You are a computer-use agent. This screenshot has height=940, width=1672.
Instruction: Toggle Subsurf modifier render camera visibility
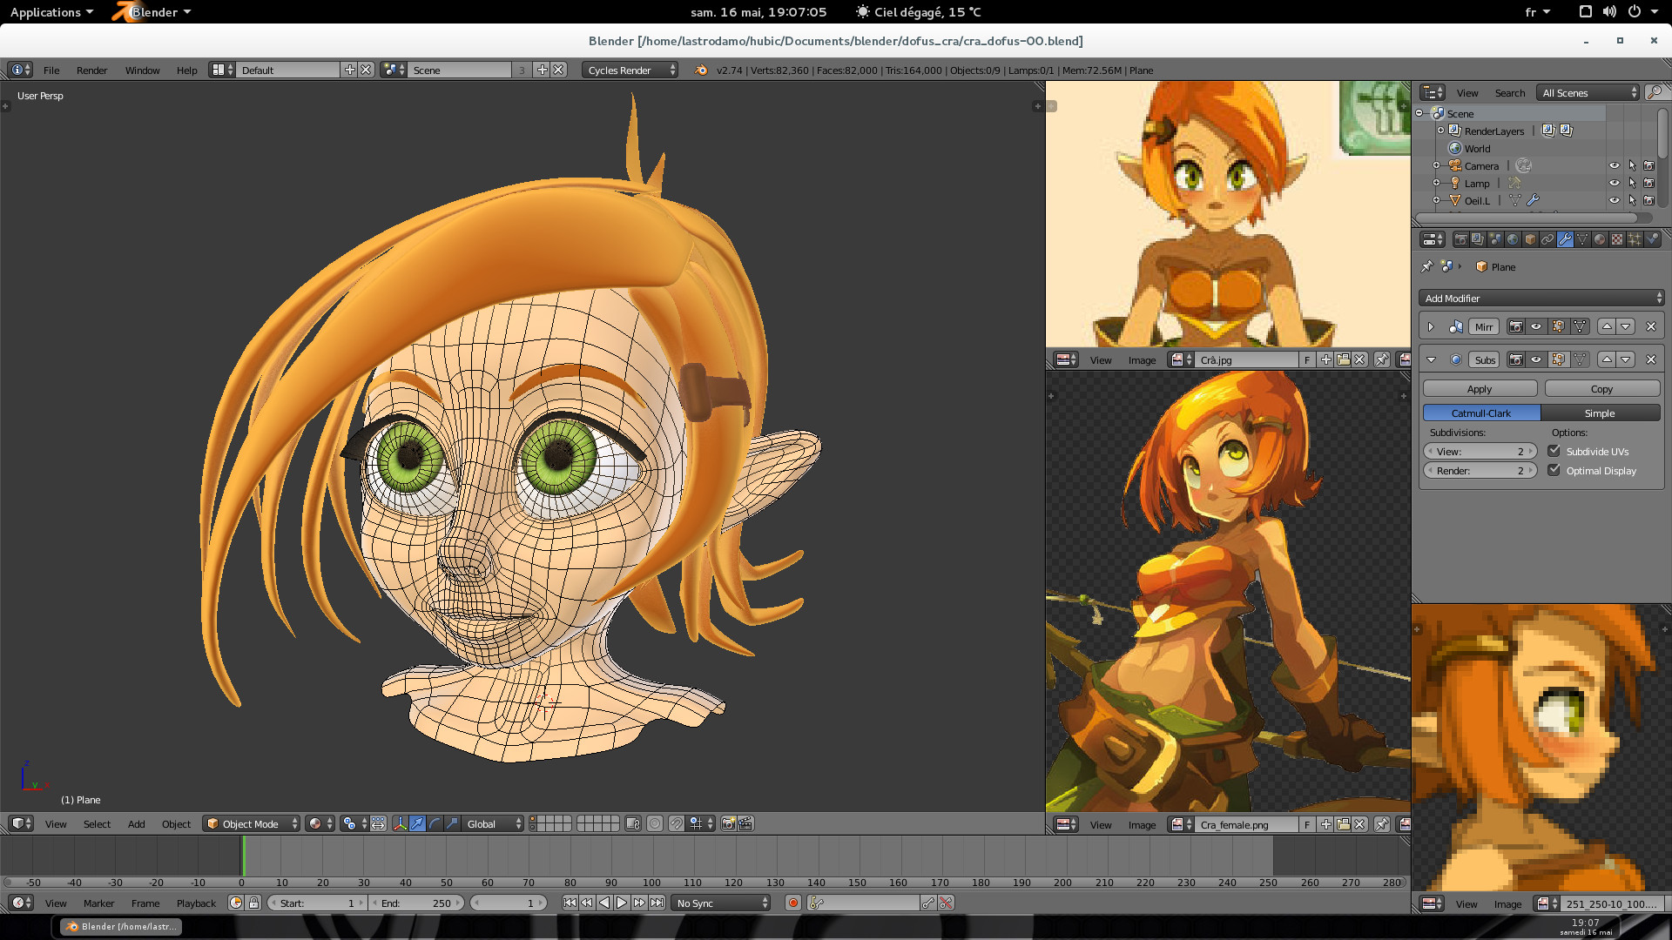1516,359
